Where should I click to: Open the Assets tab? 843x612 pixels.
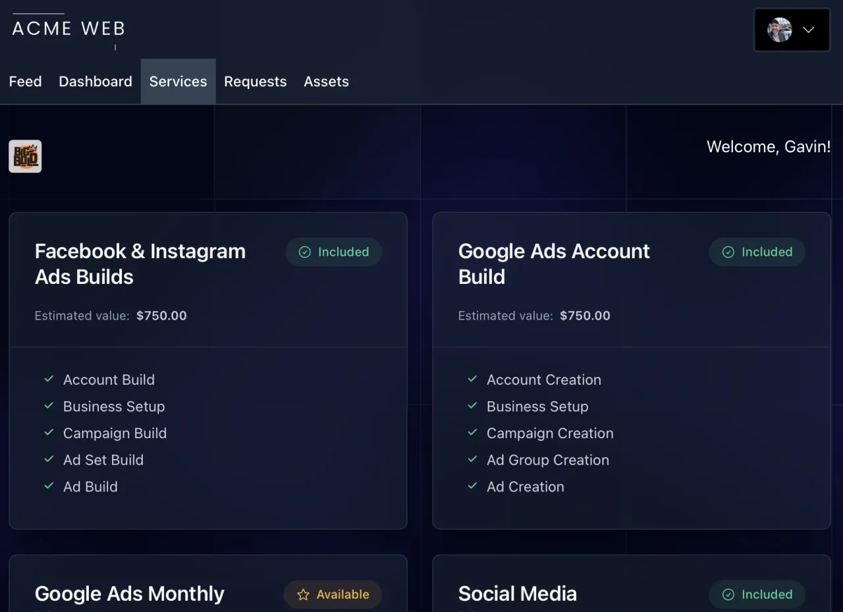[x=326, y=82]
